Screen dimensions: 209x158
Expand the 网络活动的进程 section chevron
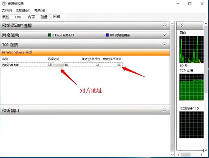(164, 25)
